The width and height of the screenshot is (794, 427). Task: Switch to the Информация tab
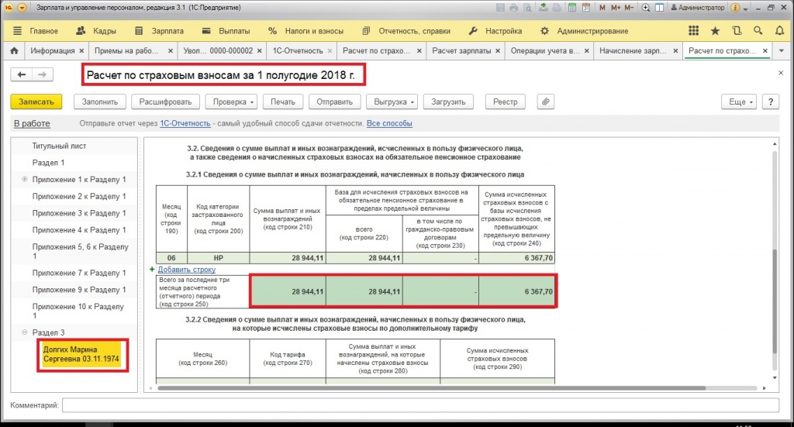click(x=52, y=50)
